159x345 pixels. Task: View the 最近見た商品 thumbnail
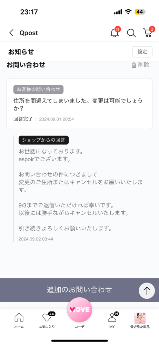[x=140, y=318]
